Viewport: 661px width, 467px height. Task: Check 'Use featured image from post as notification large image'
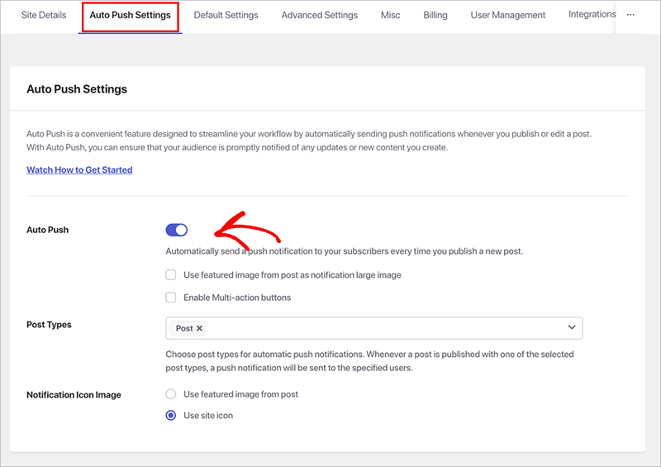click(x=171, y=274)
